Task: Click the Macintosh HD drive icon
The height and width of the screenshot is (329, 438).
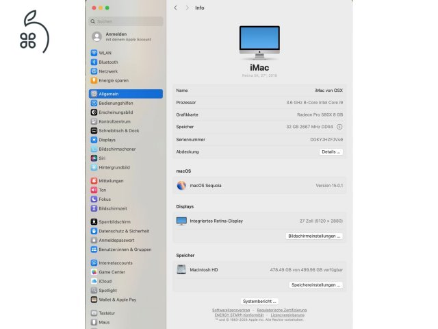Action: coord(181,269)
